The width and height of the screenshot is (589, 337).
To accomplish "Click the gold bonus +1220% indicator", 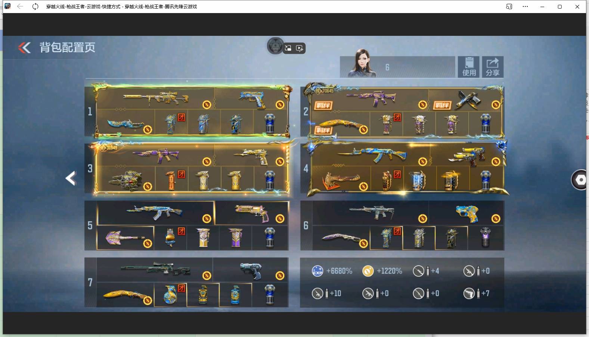I will pos(382,271).
